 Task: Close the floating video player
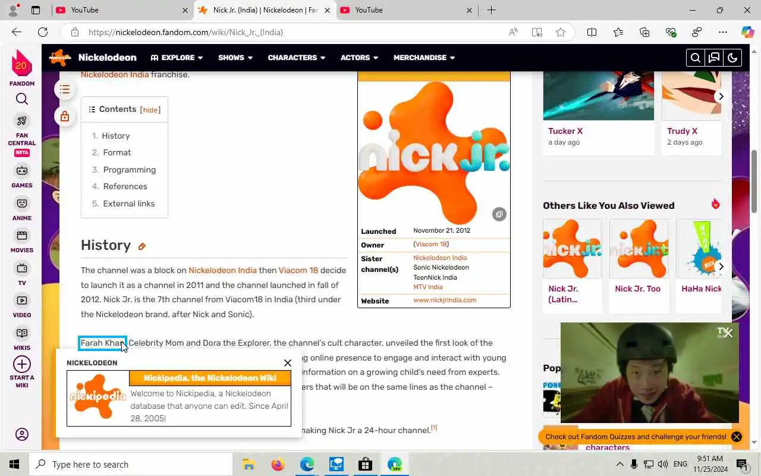pos(728,333)
